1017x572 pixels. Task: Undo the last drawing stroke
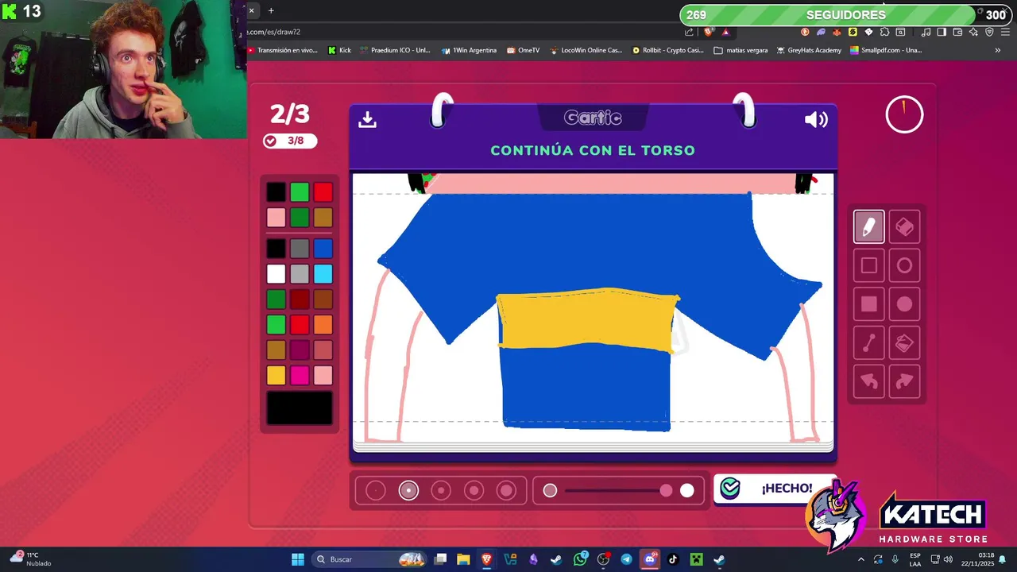coord(868,381)
